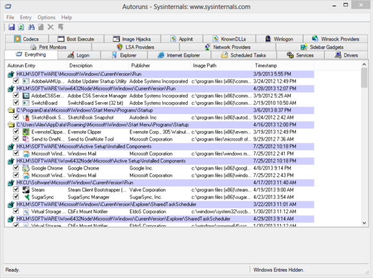Click the SwitchBoard entry icon

26,103
